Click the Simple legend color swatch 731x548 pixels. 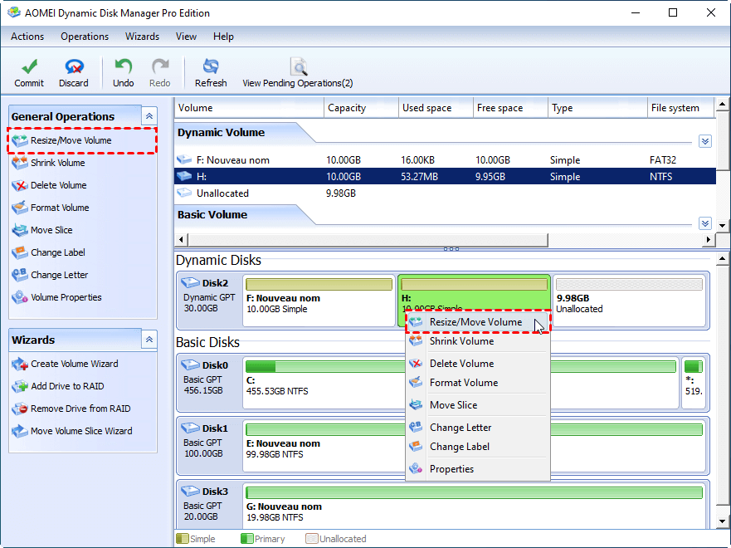183,539
